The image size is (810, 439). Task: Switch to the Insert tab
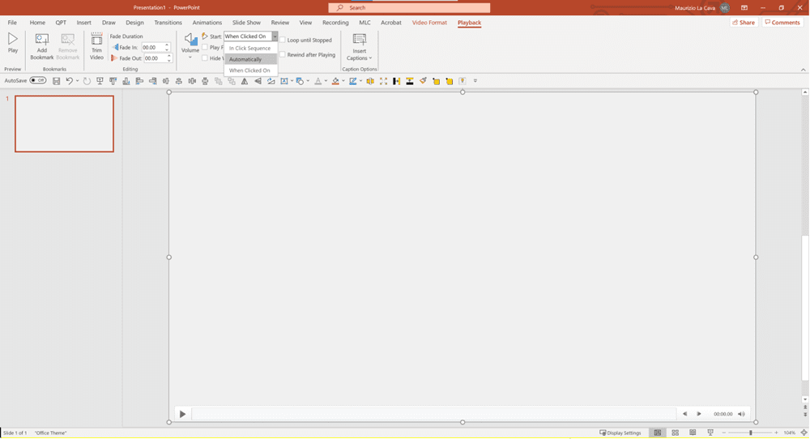coord(83,23)
